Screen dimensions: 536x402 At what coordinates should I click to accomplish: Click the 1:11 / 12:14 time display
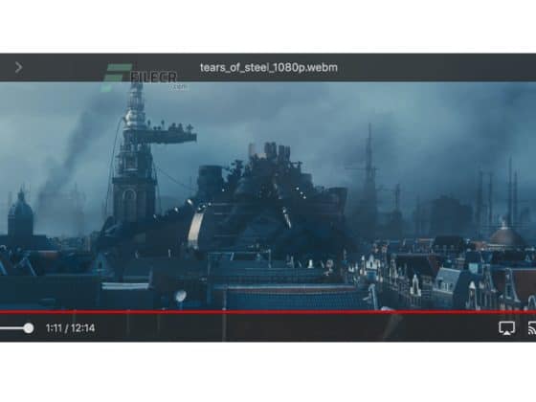[70, 328]
